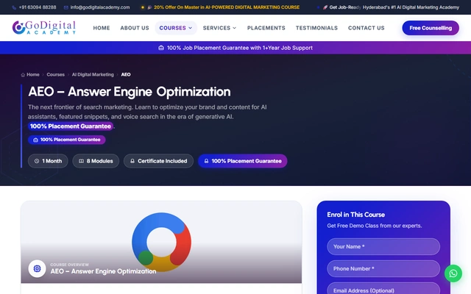Click the 8 Modules pill
471x294 pixels.
tap(96, 161)
